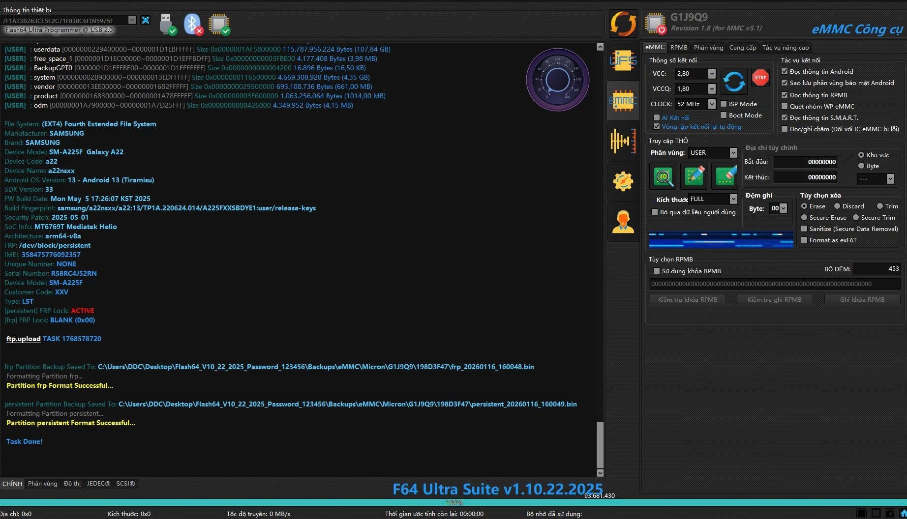The width and height of the screenshot is (907, 519).
Task: Open the device ID dropdown
Action: point(132,20)
